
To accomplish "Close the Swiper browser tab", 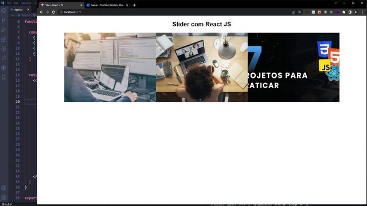I will pyautogui.click(x=127, y=5).
